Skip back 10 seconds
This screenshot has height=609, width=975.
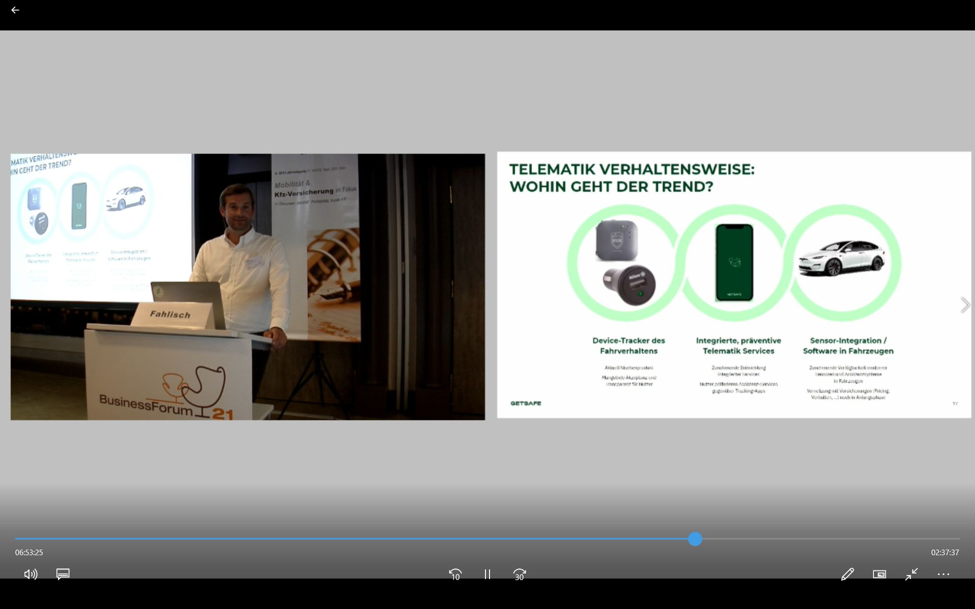(456, 574)
